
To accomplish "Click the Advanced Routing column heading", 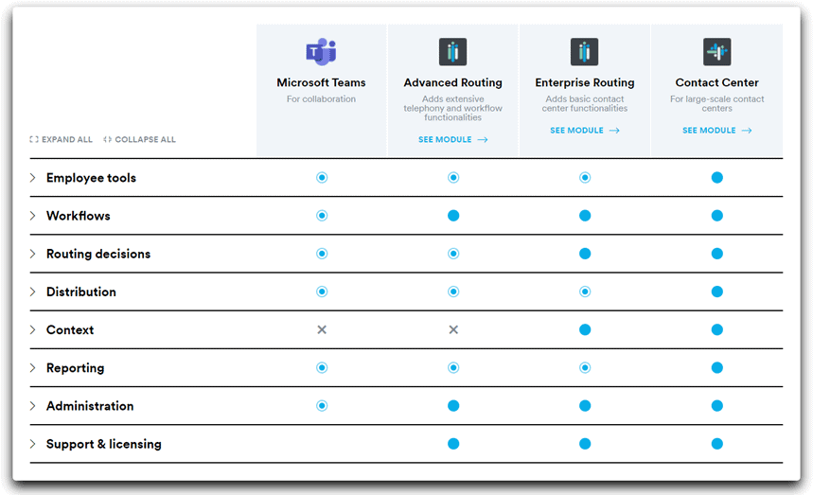I will [452, 82].
